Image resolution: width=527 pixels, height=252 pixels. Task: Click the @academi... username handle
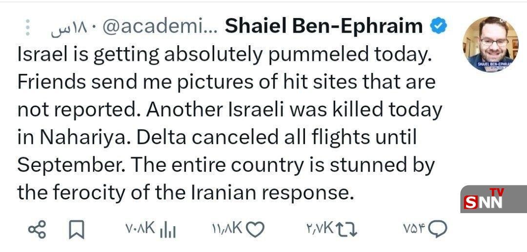coord(160,28)
